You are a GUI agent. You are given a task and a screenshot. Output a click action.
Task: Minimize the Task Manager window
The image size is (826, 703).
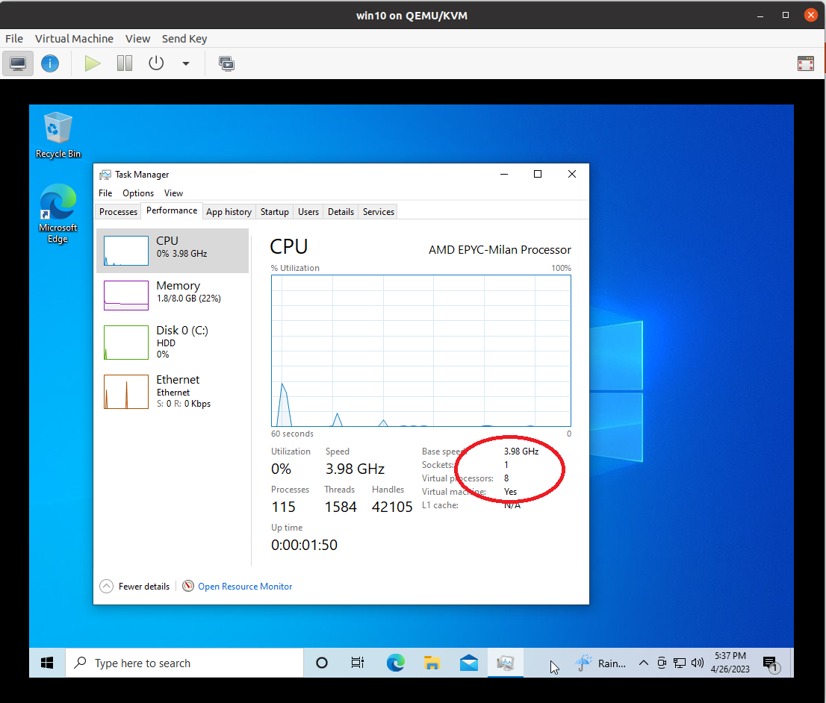tap(504, 175)
